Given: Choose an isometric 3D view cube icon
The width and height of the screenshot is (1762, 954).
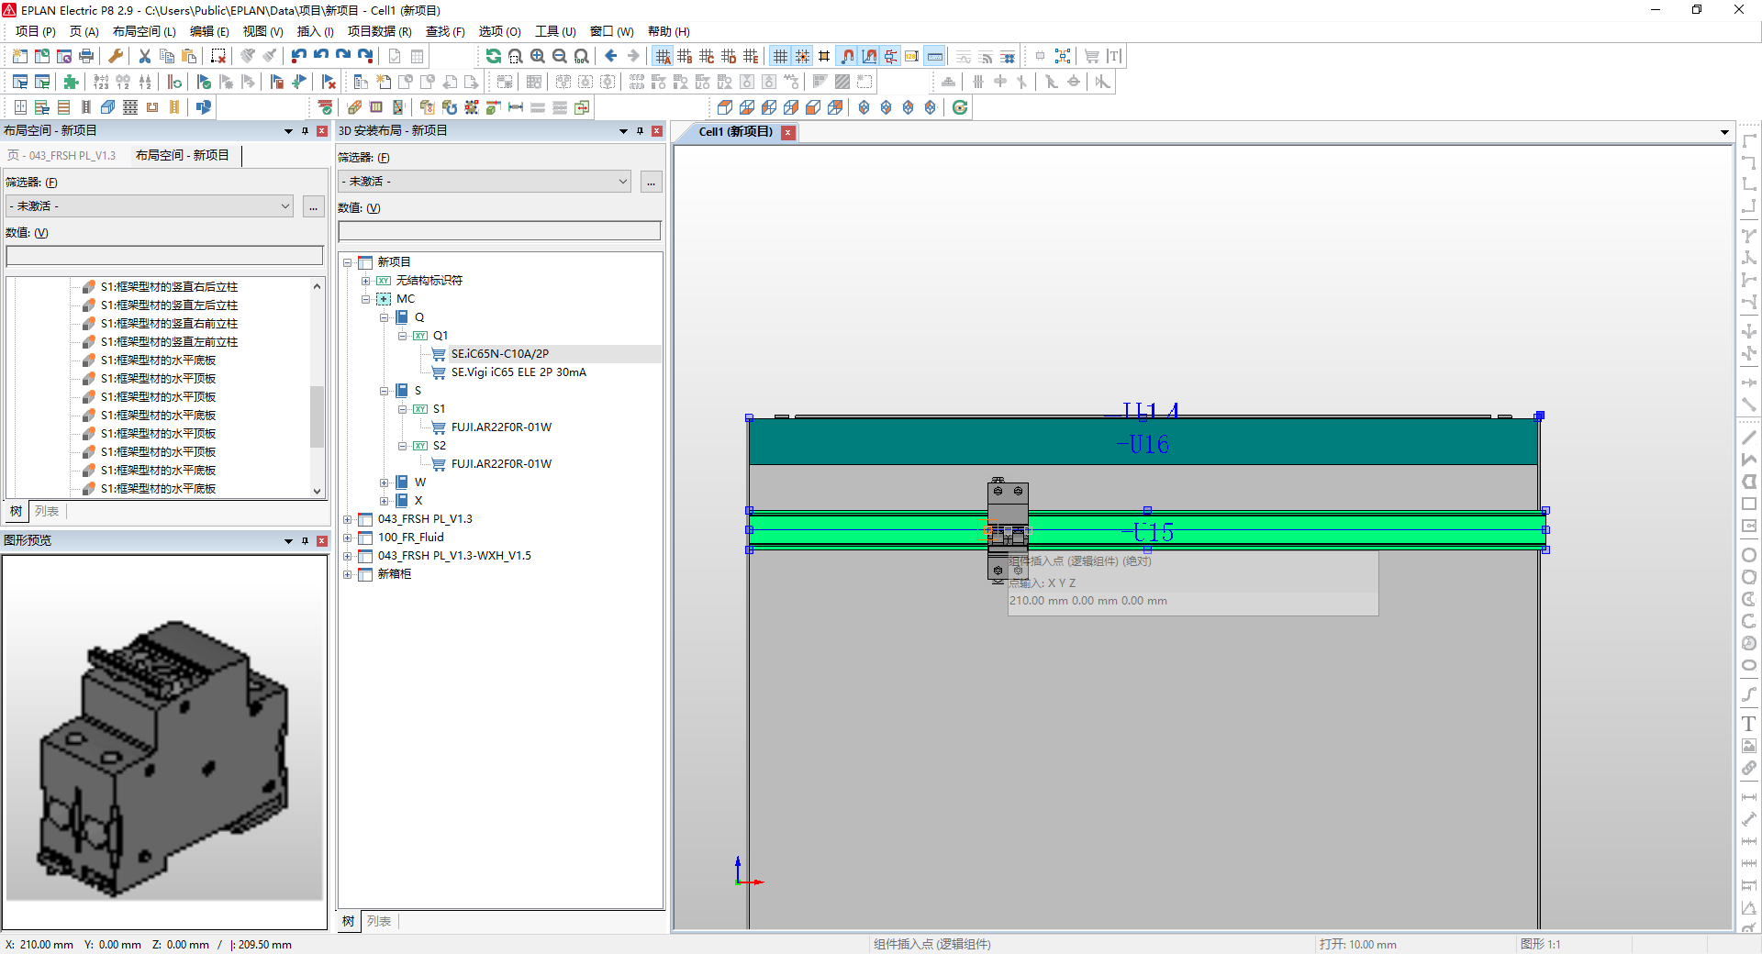Looking at the screenshot, I should [x=864, y=107].
